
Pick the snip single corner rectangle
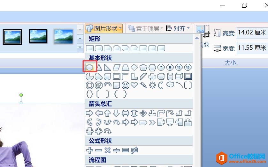click(x=108, y=48)
